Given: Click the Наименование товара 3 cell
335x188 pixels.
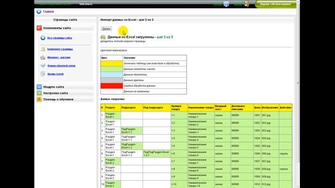Looking at the screenshot, I should [x=201, y=131].
